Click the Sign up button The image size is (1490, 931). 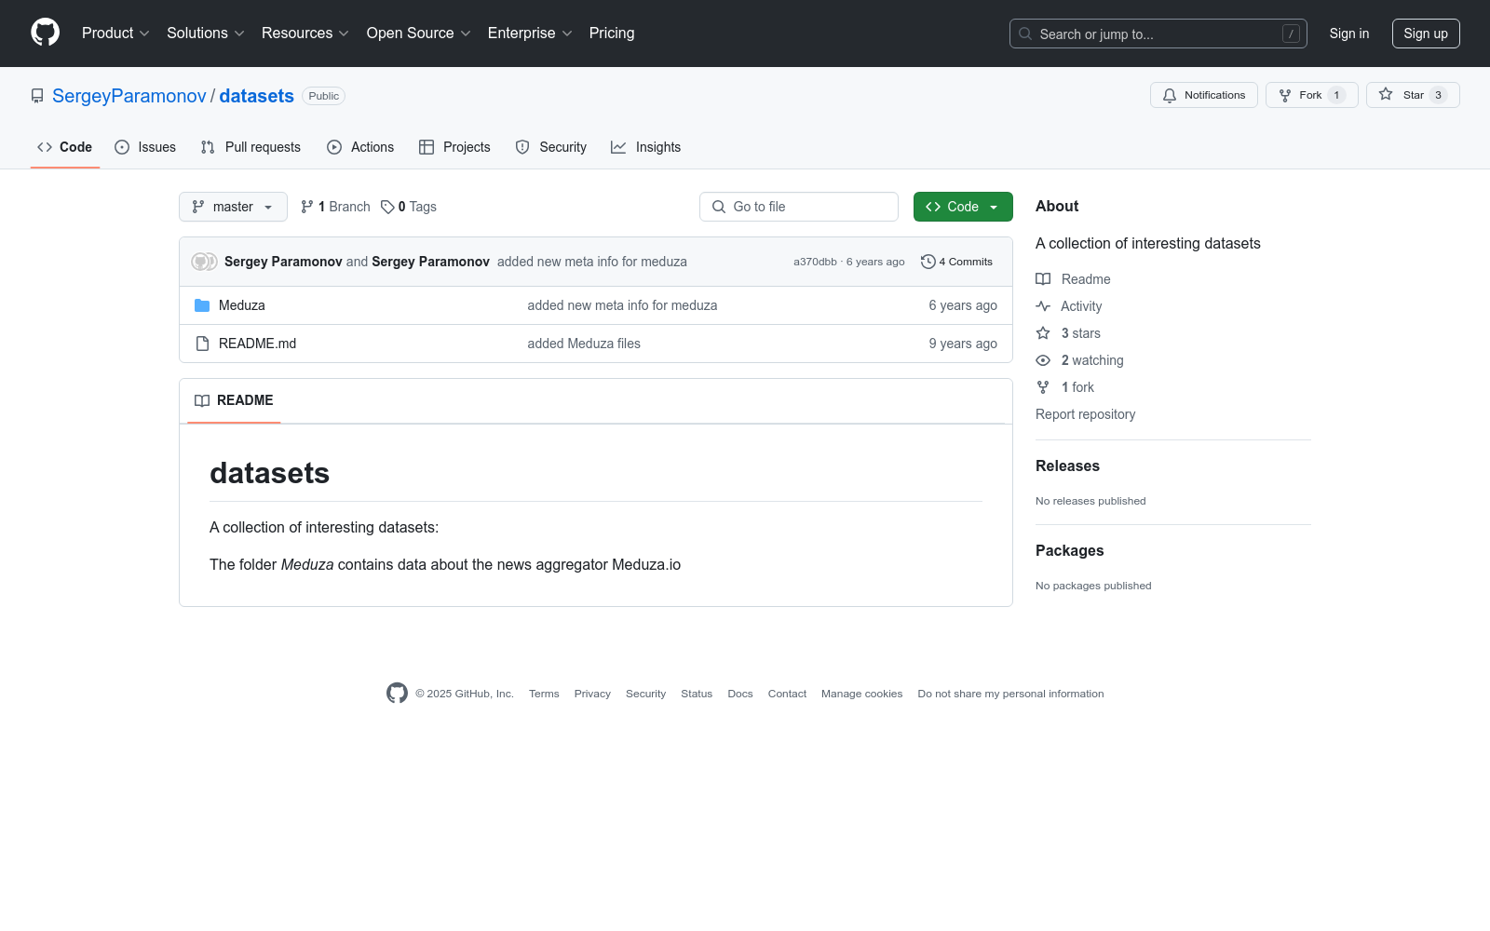(1426, 34)
